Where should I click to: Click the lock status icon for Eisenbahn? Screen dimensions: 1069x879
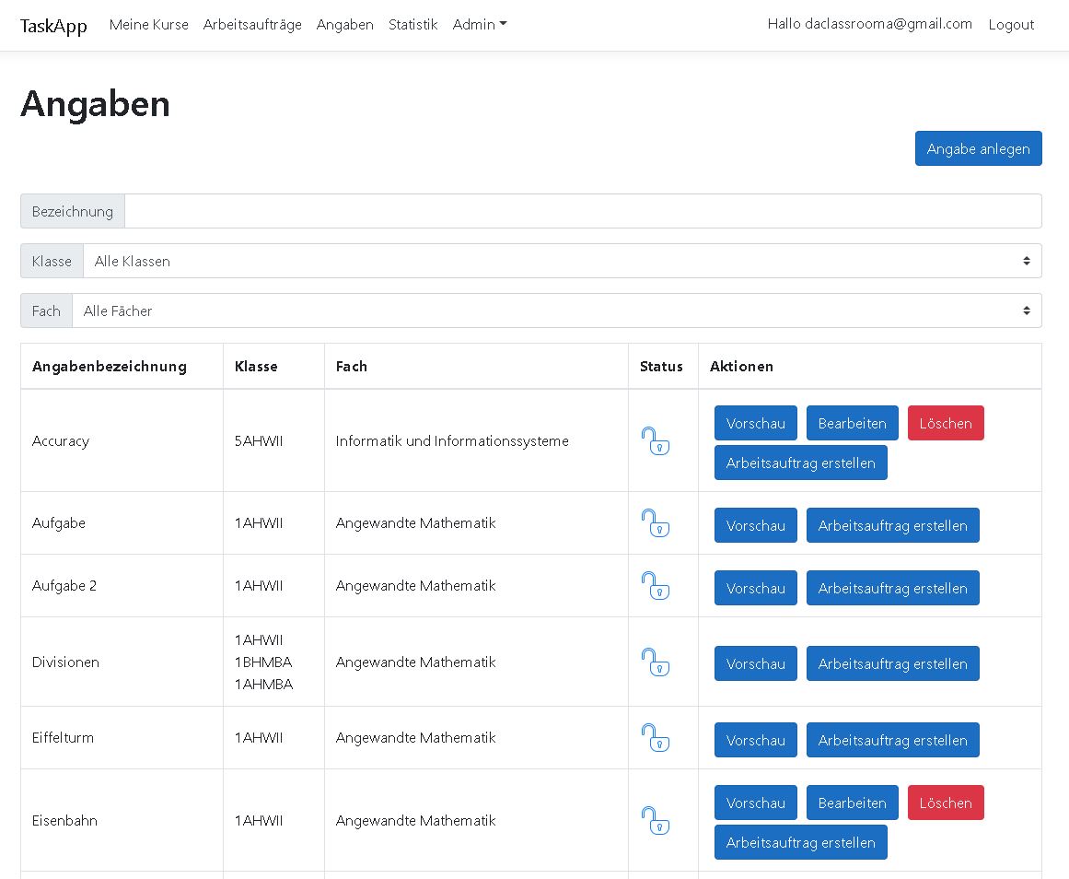click(656, 820)
